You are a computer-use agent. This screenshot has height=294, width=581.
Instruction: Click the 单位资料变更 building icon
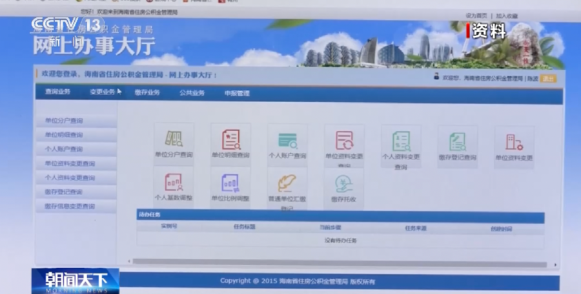pos(514,142)
